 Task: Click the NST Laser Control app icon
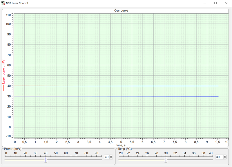point(3,3)
